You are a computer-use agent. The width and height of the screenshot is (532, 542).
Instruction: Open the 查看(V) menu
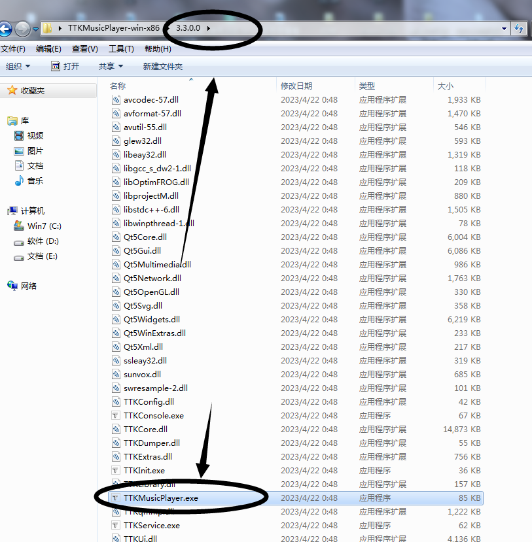pos(85,49)
